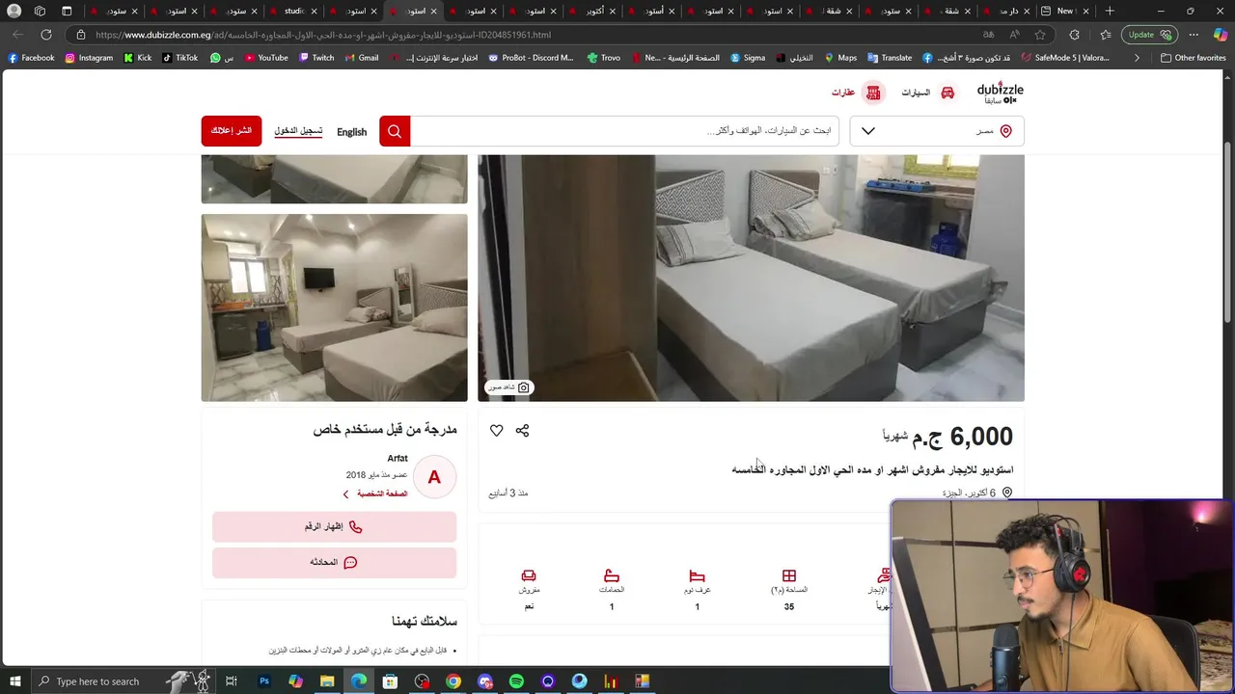Open the السيارات car category icon

[x=947, y=93]
